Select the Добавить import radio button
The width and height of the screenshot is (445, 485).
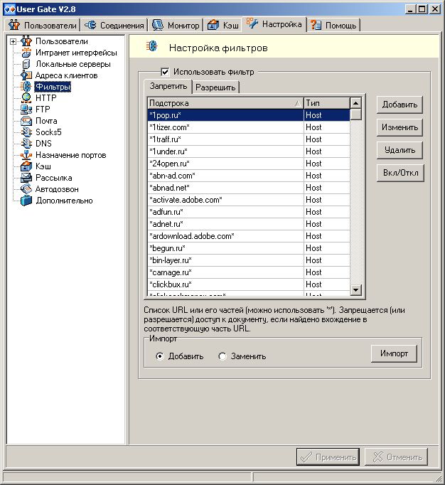[159, 356]
